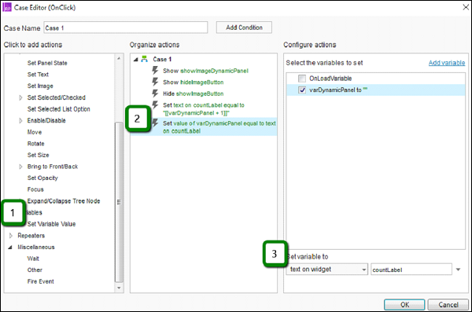Click lightning icon beside Show hideImageButton

coord(155,82)
